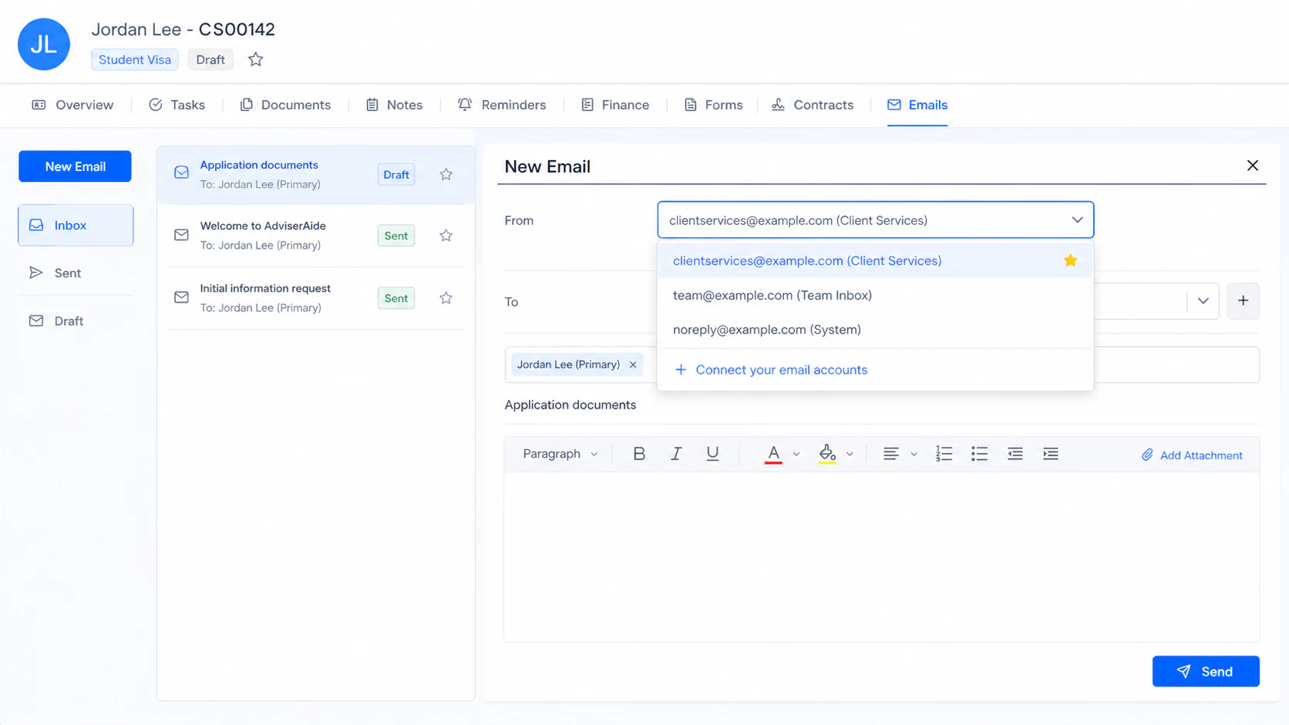The width and height of the screenshot is (1289, 725).
Task: Select clientservices@example.com (Client Services) option
Action: (x=875, y=260)
